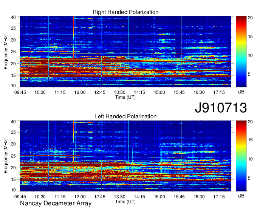Select the 14:15 tick on the Left Handed plot
Screen dimensions: 257x208
(x=139, y=197)
